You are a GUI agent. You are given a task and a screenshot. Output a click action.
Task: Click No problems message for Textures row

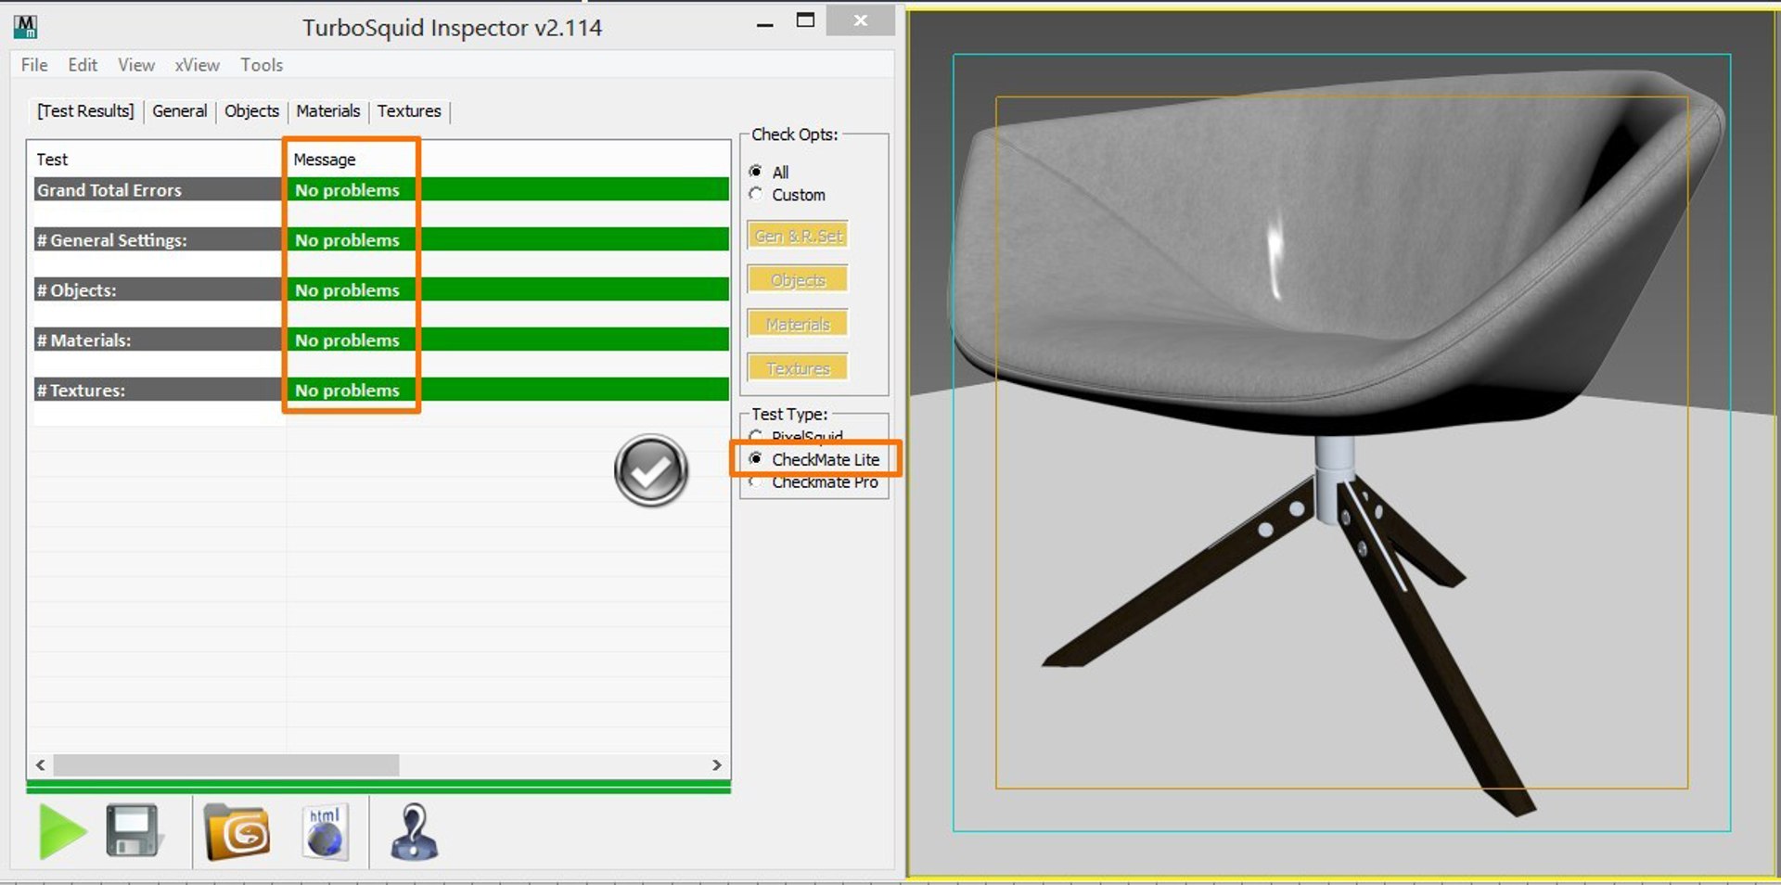(x=347, y=391)
